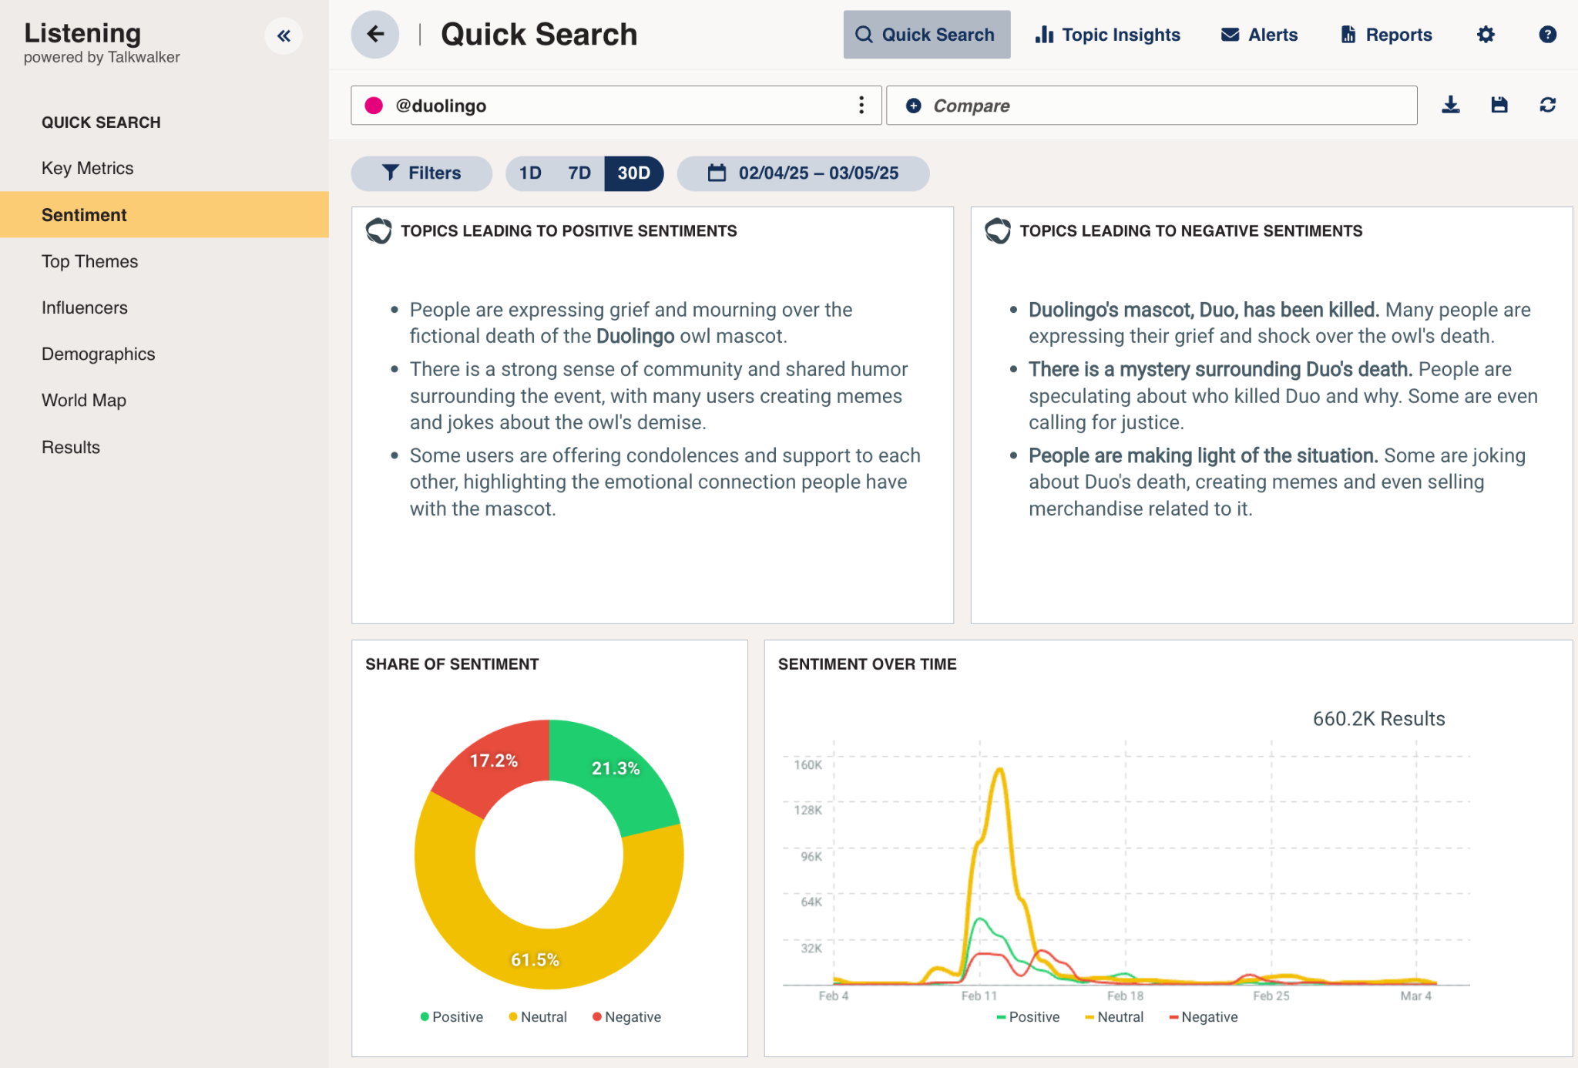Switch time range to 7D
This screenshot has width=1578, height=1068.
click(x=579, y=173)
